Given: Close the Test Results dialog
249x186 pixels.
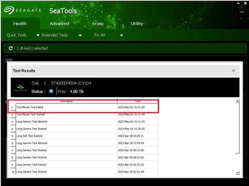Looking at the screenshot, I should tap(234, 71).
